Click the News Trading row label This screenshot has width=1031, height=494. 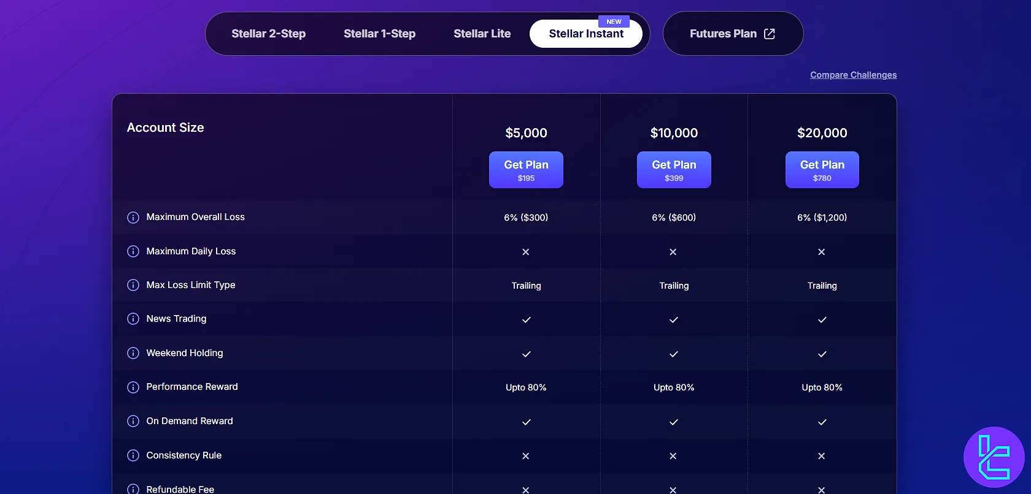point(176,319)
